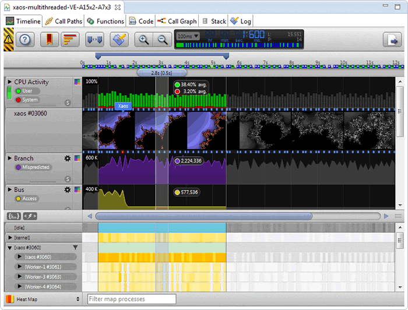Click the zoom out magnifier icon

tap(162, 40)
